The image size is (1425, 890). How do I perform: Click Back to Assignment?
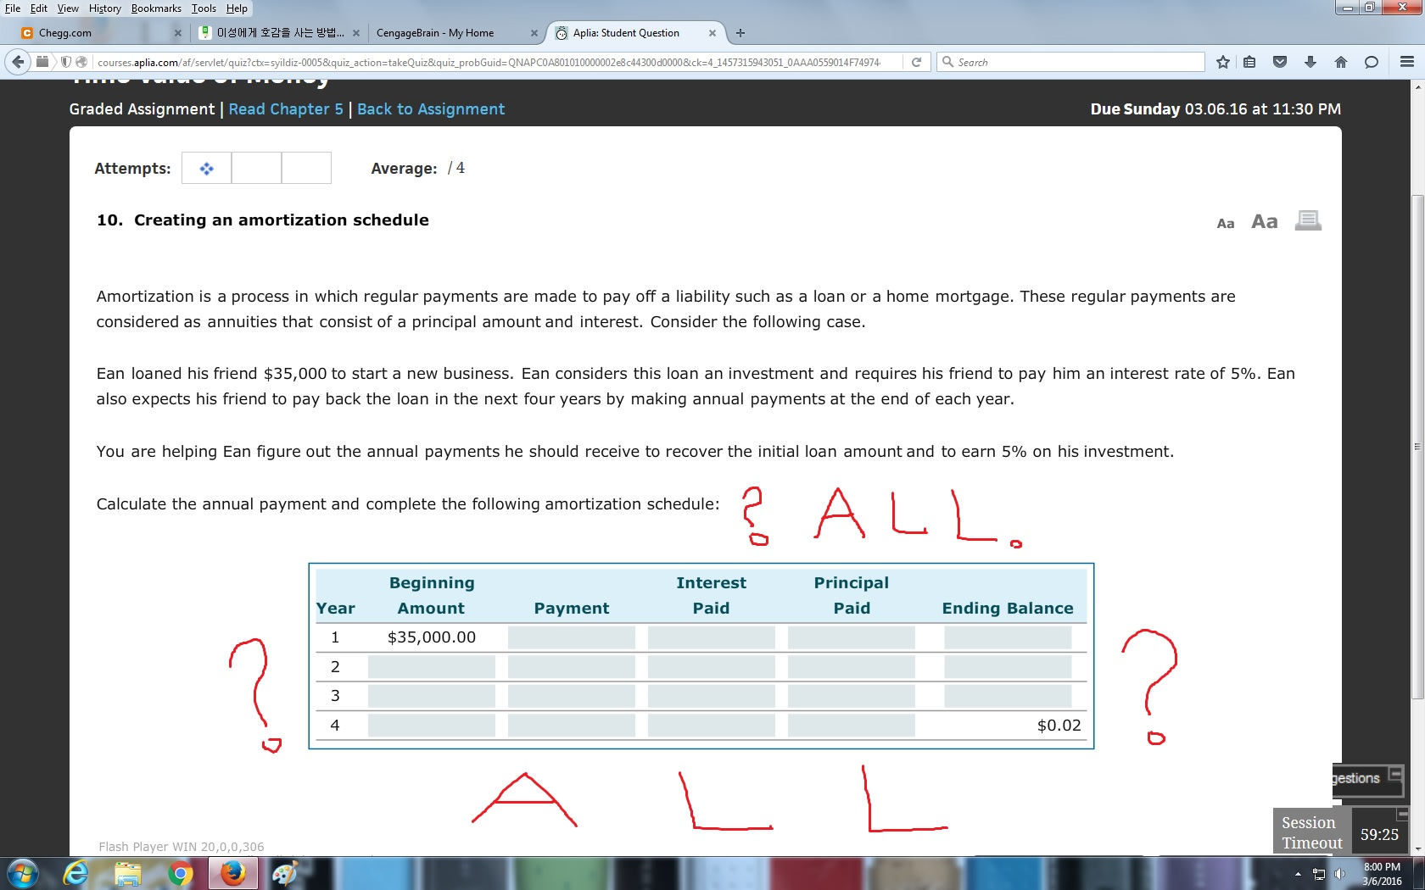pos(431,108)
